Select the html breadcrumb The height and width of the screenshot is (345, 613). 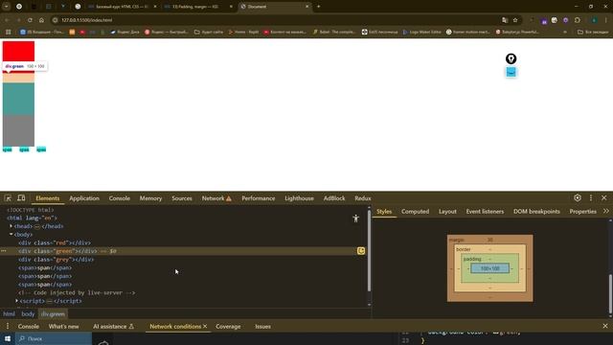coord(9,313)
